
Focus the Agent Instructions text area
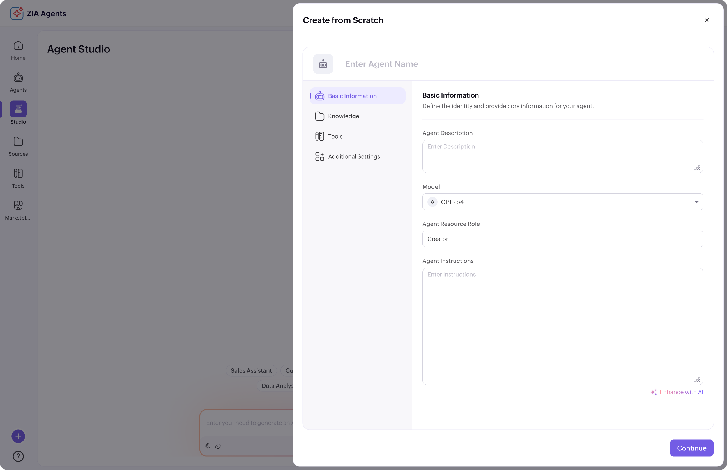[563, 326]
